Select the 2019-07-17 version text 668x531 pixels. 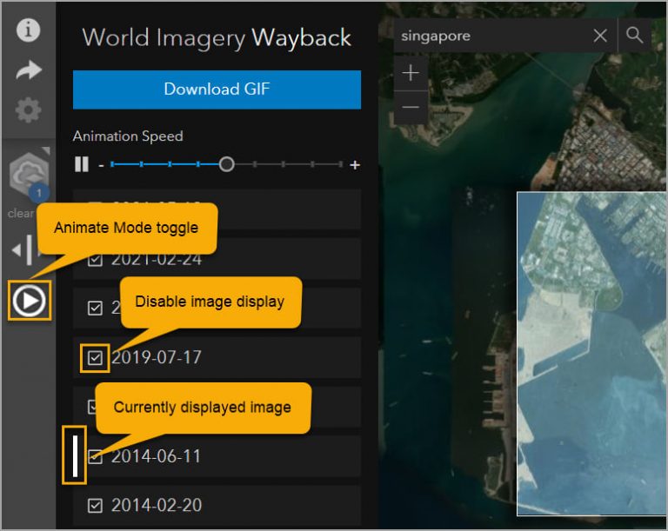[x=157, y=358]
